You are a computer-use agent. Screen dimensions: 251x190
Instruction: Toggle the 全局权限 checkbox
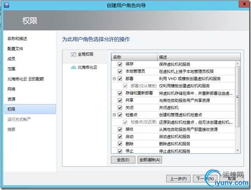pyautogui.click(x=73, y=54)
